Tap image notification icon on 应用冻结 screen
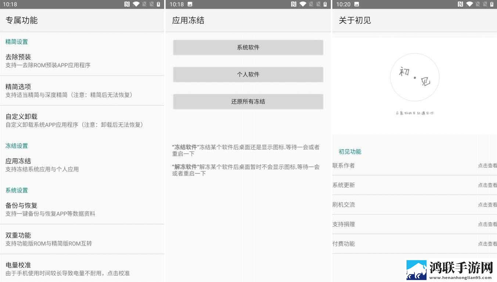The width and height of the screenshot is (497, 282). (x=190, y=4)
